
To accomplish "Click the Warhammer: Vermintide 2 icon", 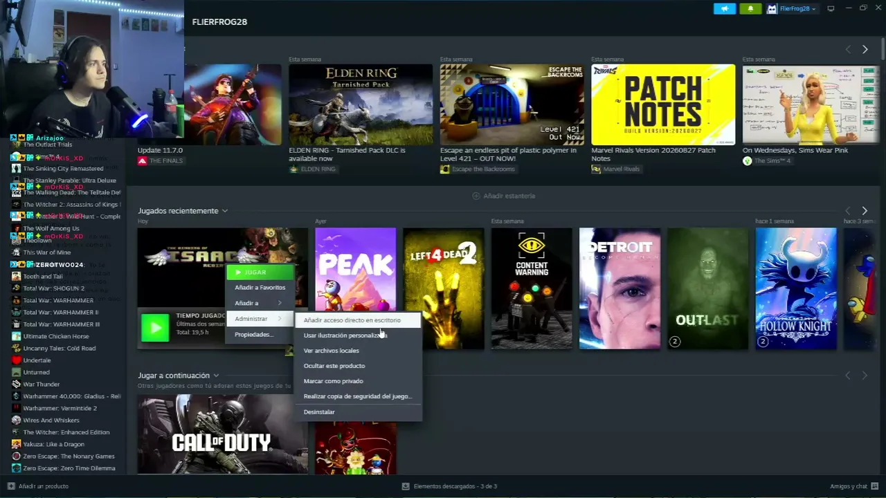I will [17, 408].
